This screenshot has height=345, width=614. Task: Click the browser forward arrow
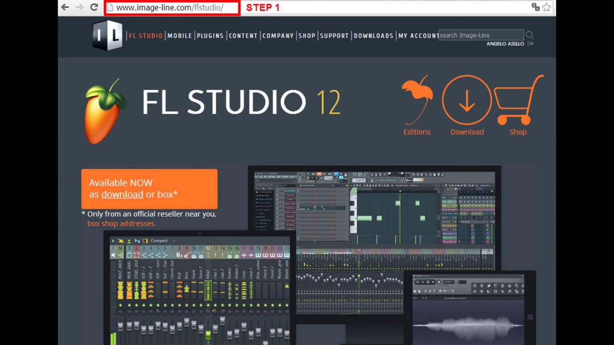[80, 7]
